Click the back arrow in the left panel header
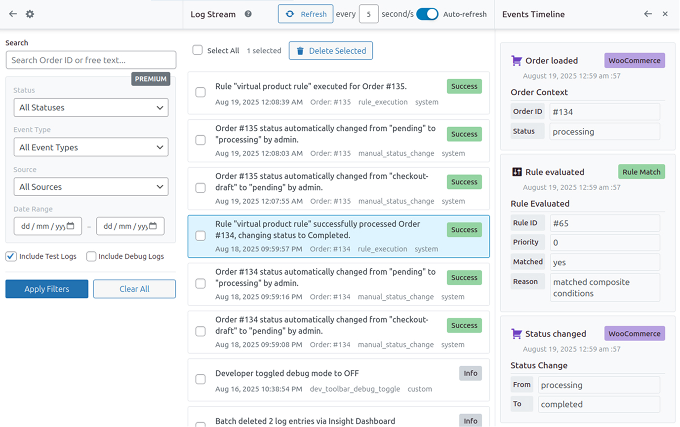This screenshot has height=427, width=680. [x=13, y=14]
